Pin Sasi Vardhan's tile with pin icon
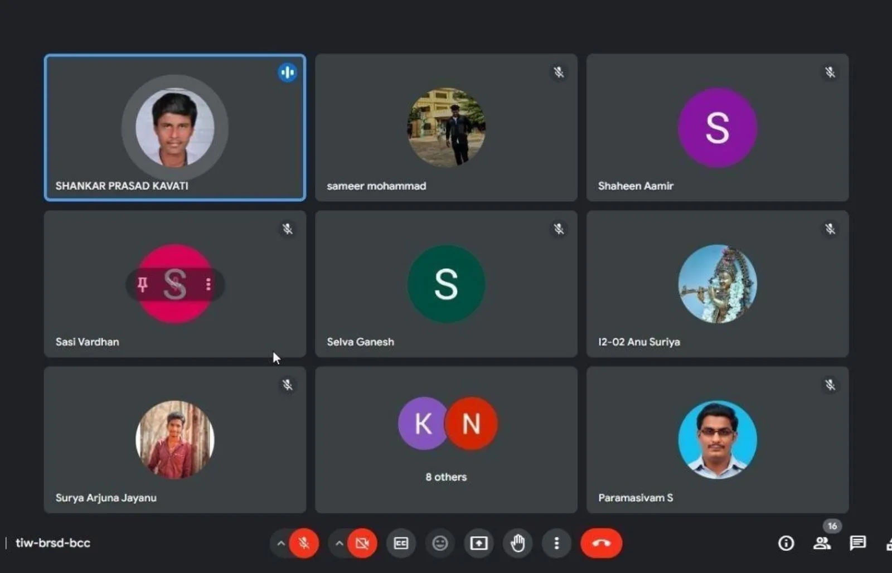The image size is (892, 573). coord(143,284)
